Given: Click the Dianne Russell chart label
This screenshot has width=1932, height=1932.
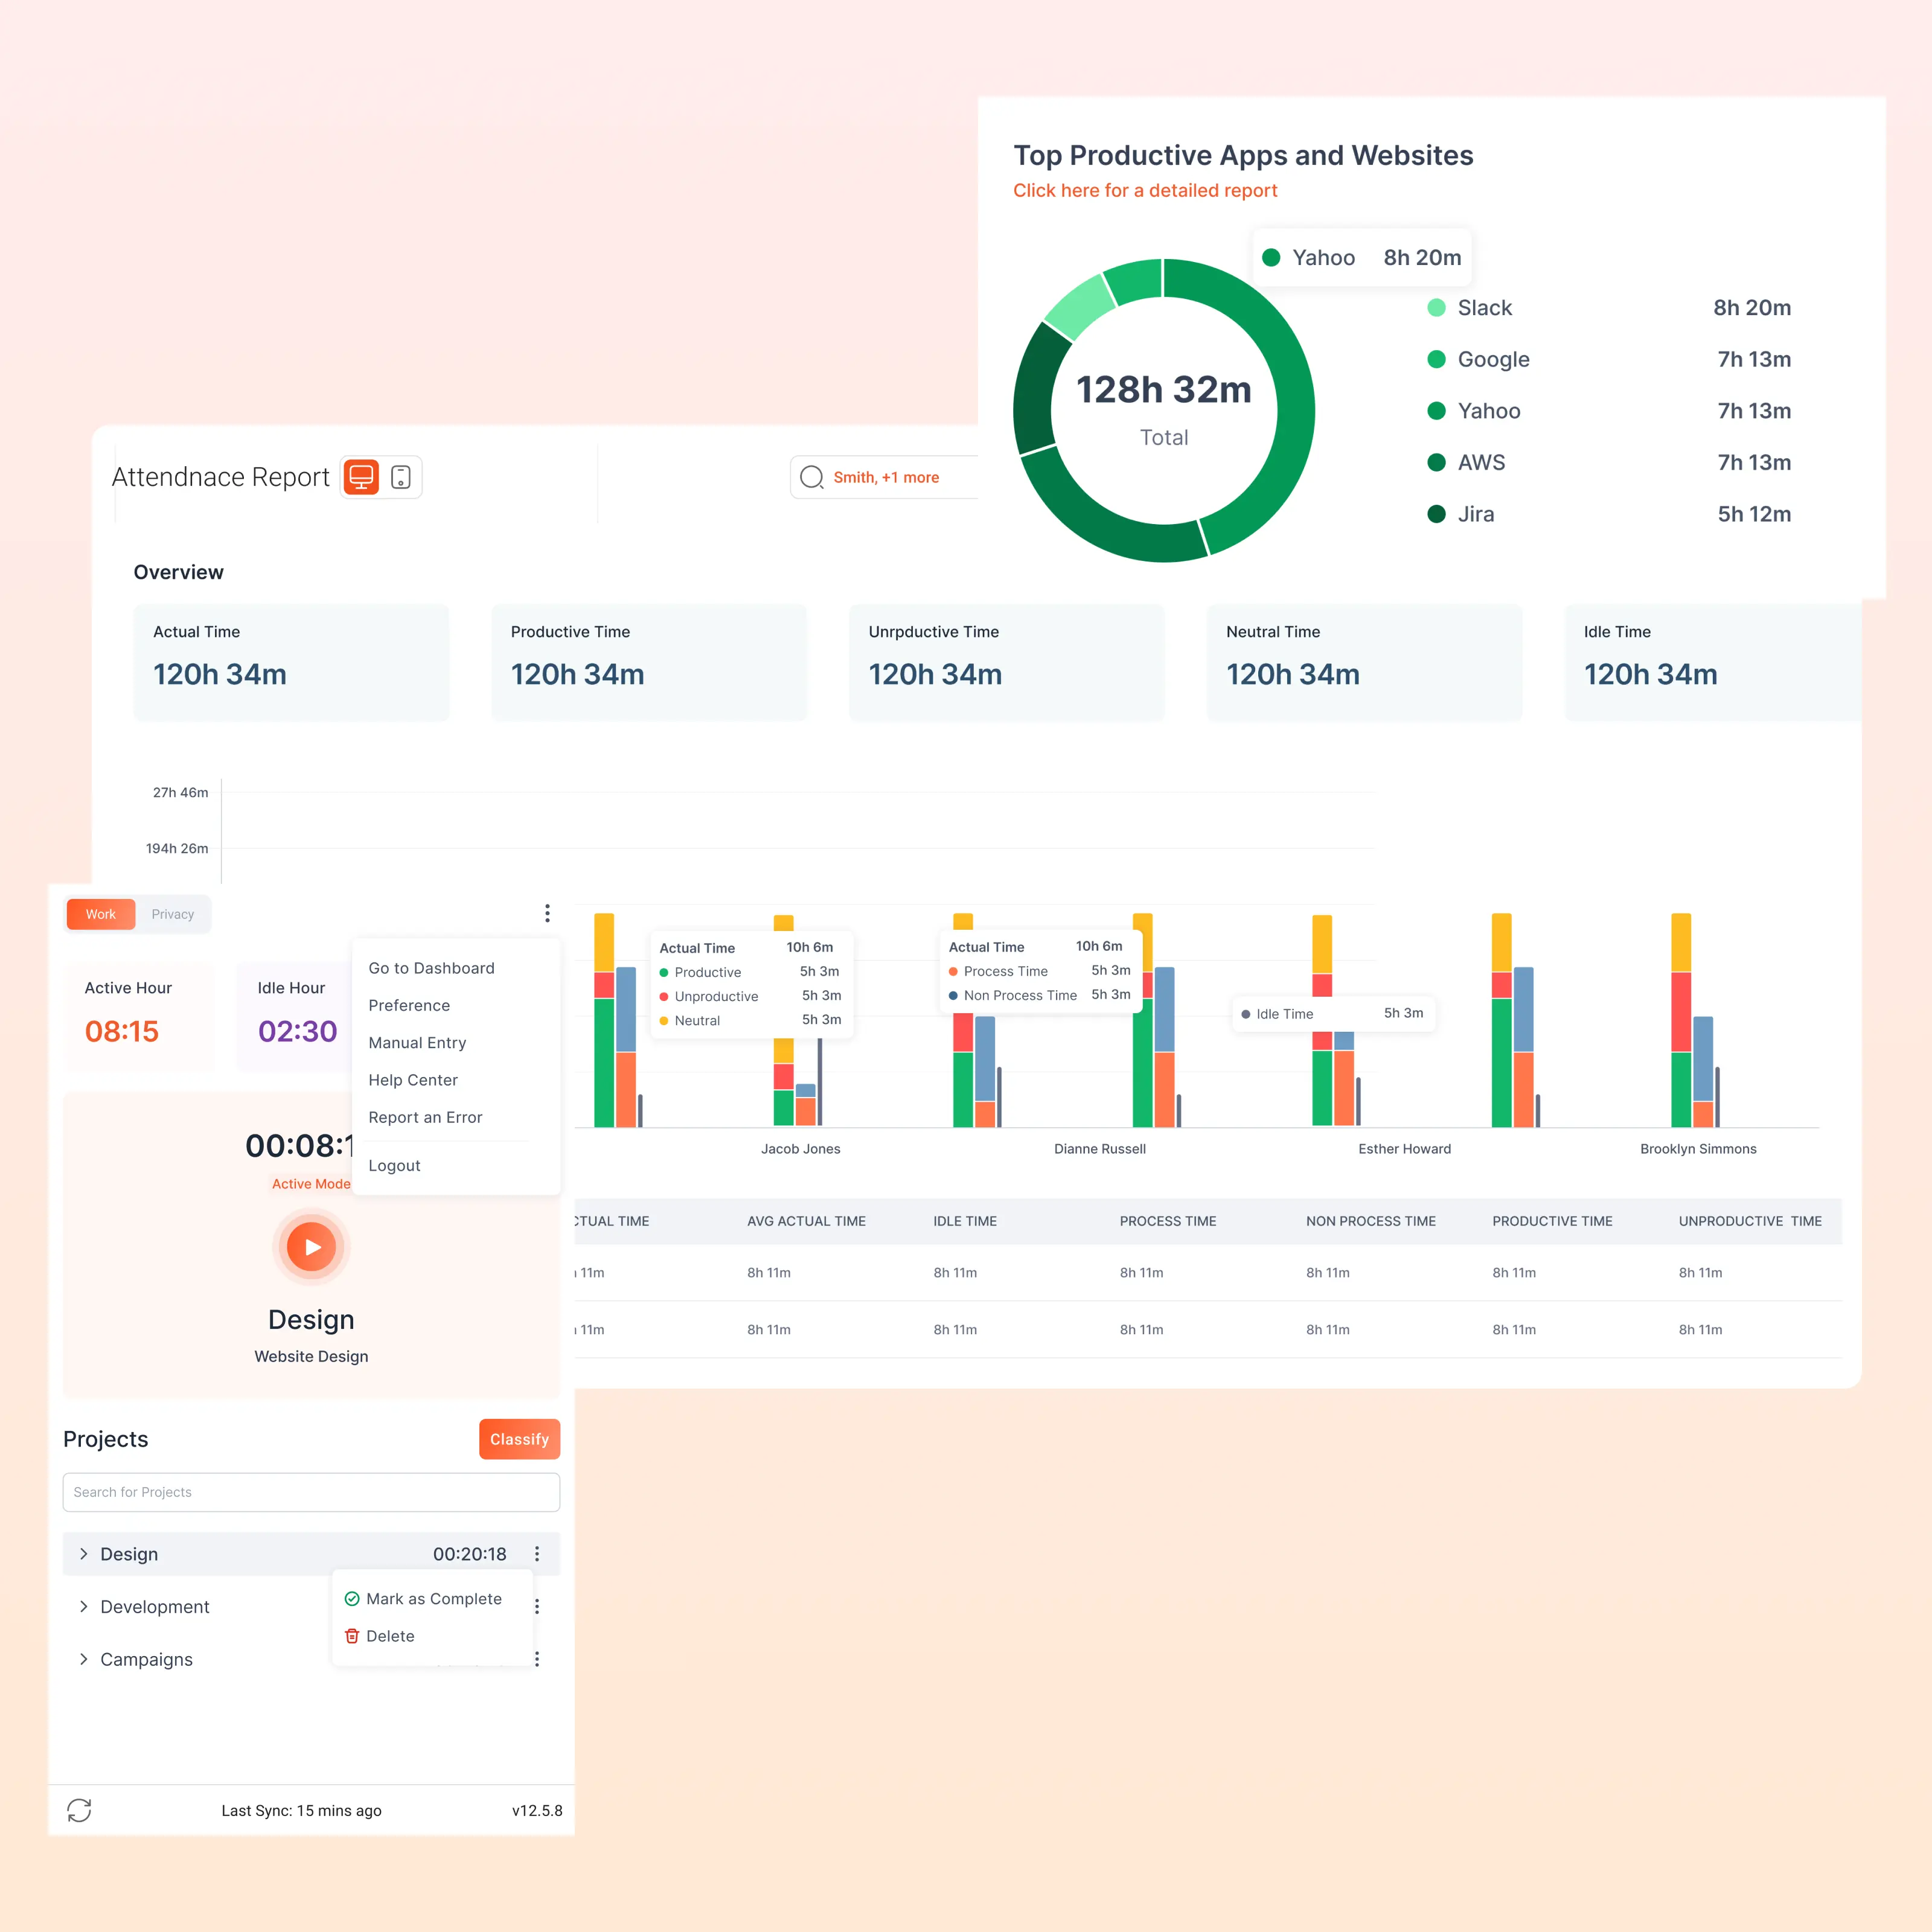Looking at the screenshot, I should [1100, 1149].
